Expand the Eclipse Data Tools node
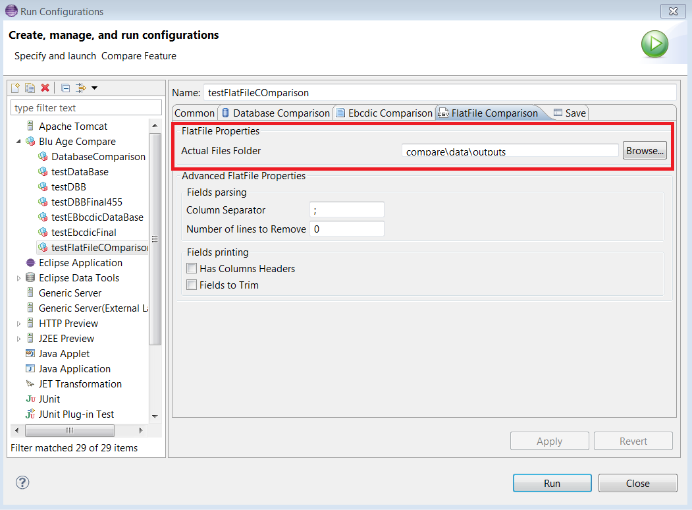 [18, 278]
